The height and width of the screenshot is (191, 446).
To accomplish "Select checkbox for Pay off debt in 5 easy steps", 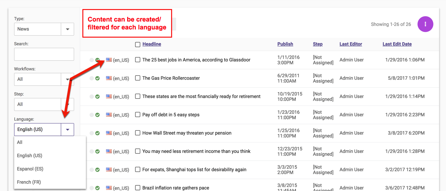I will pos(138,115).
